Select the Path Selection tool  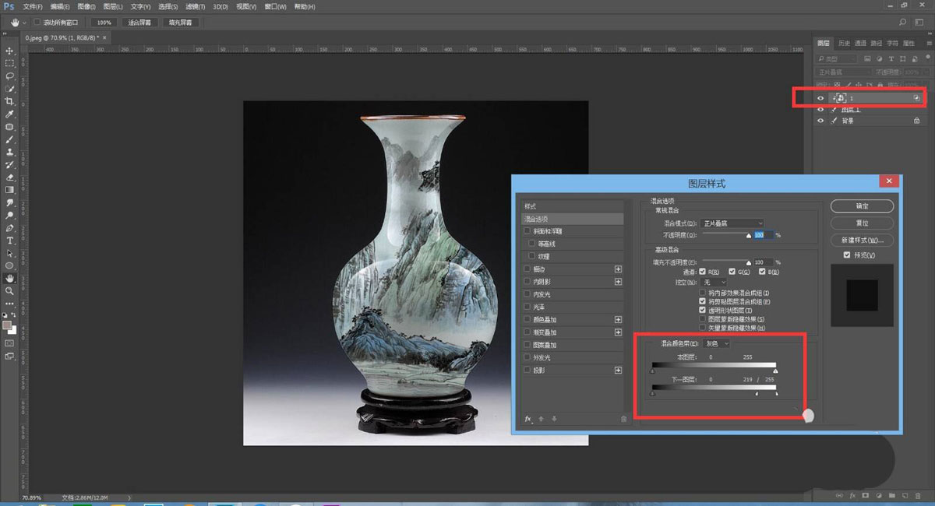[10, 253]
